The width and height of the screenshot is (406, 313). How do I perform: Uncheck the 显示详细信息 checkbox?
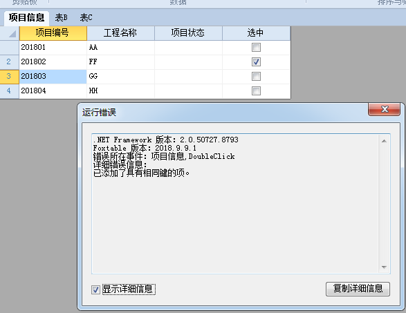point(95,290)
